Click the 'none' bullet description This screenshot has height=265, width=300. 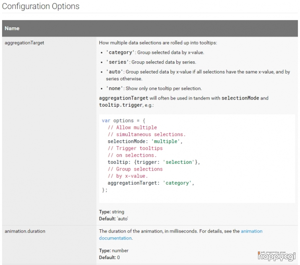tap(154, 89)
